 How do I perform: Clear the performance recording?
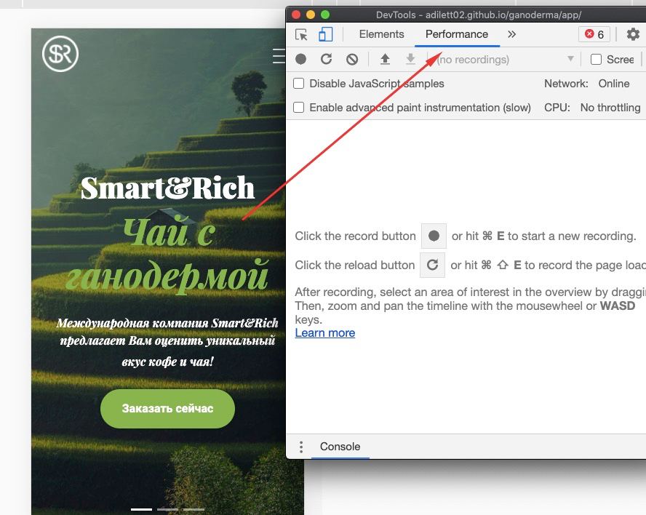[352, 60]
